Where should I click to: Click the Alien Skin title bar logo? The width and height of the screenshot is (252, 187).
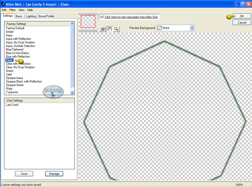pos(3,4)
